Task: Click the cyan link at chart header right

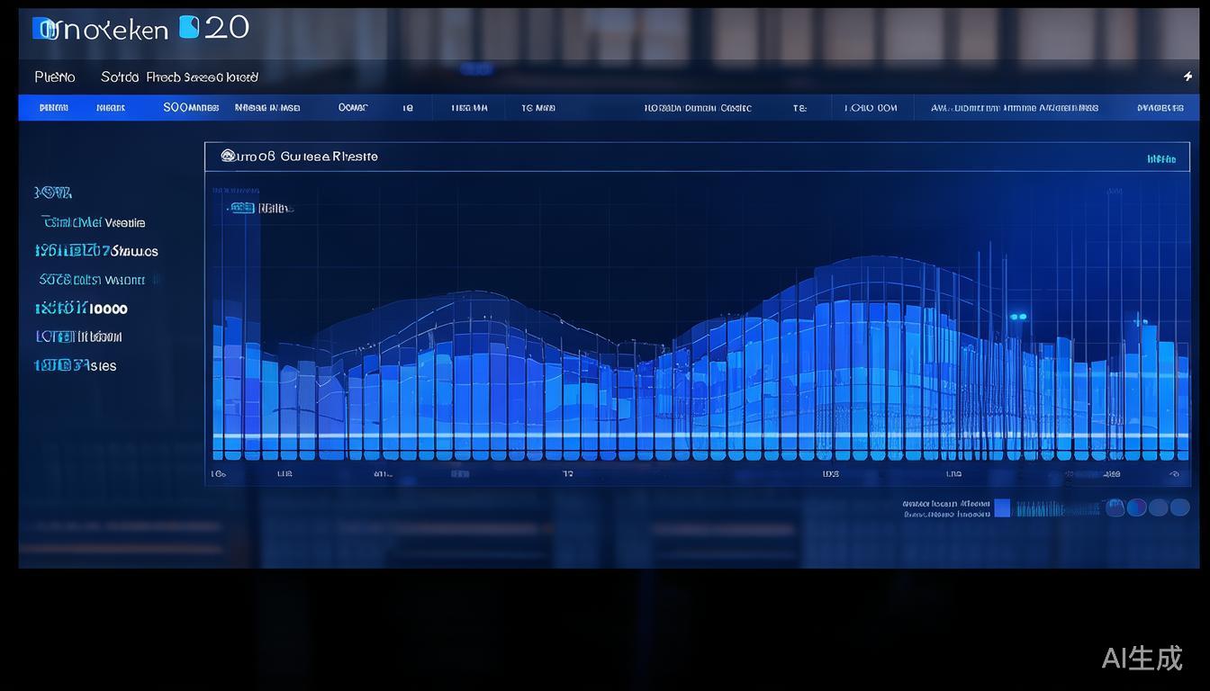Action: pos(1161,159)
